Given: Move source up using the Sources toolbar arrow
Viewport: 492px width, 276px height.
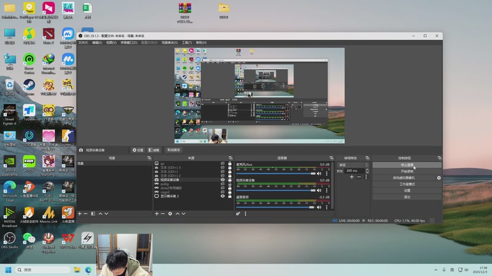Looking at the screenshot, I should [x=178, y=213].
